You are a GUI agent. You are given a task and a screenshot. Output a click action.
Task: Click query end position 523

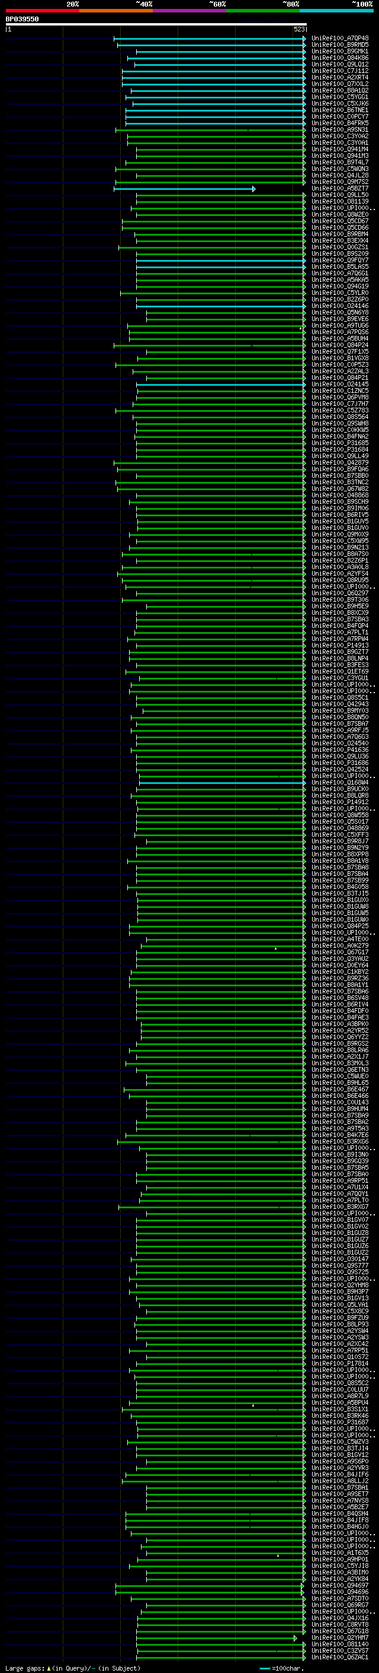click(299, 29)
